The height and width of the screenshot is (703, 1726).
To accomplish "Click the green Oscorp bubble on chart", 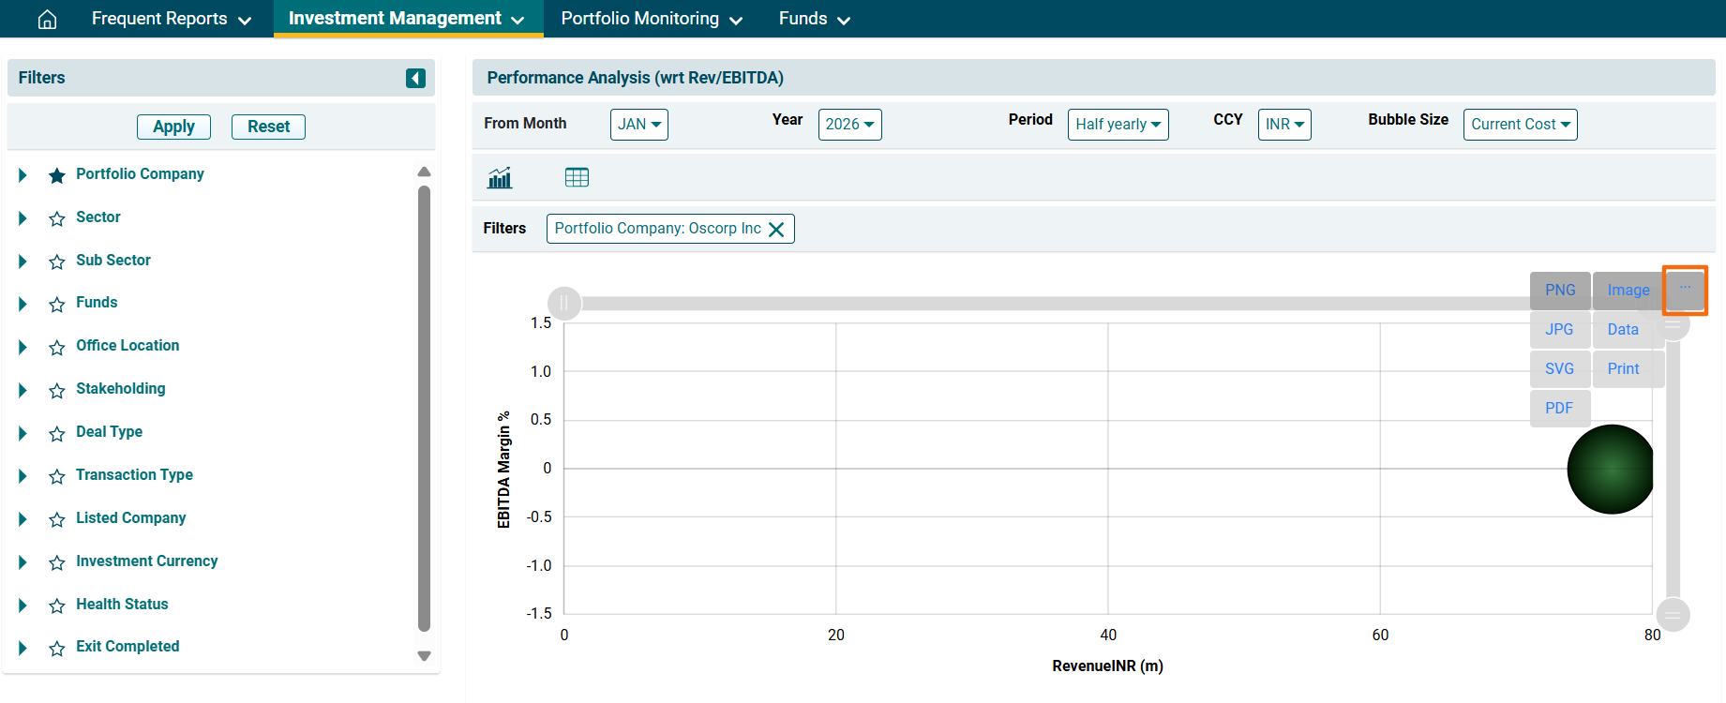I will pyautogui.click(x=1611, y=469).
